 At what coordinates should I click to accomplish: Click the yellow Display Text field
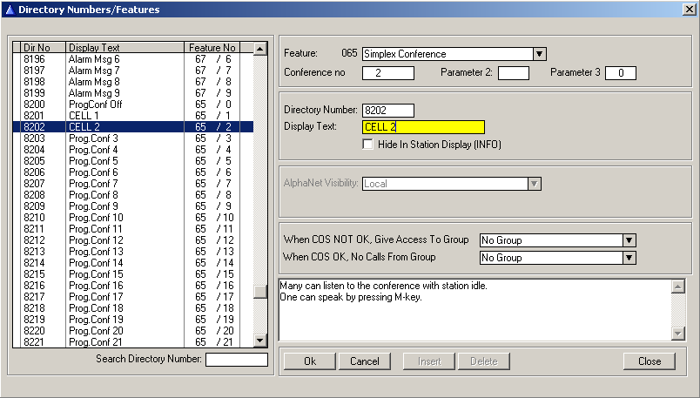(x=423, y=127)
